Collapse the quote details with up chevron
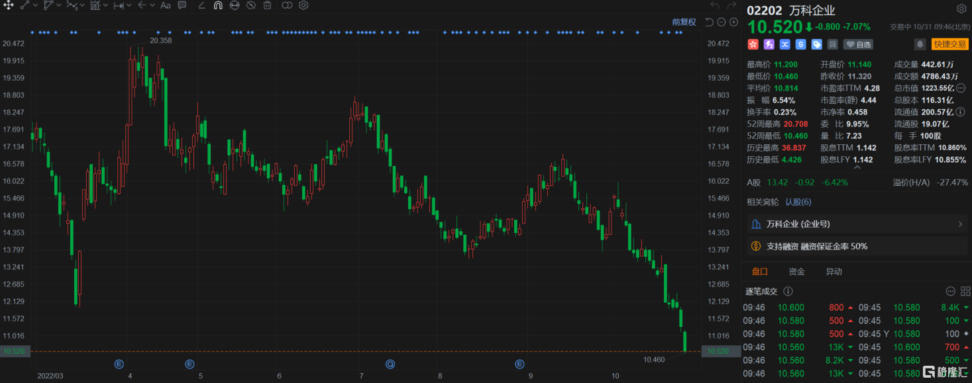The height and width of the screenshot is (383, 972). [x=857, y=167]
